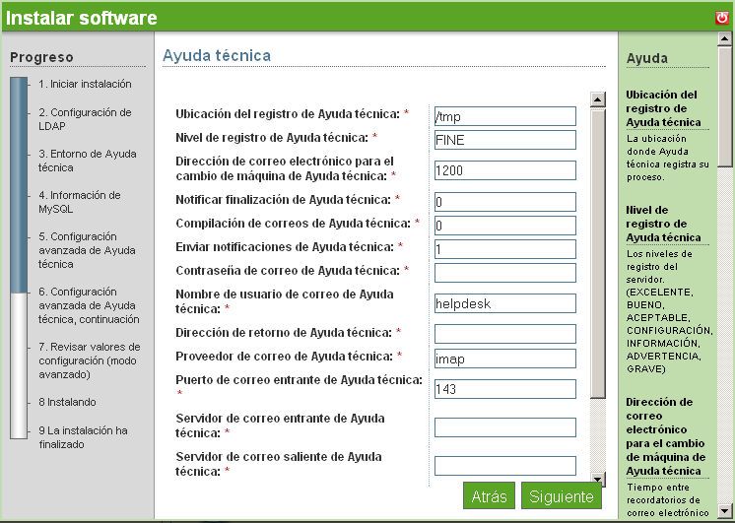
Task: Click the field containing 1200
Action: [504, 170]
